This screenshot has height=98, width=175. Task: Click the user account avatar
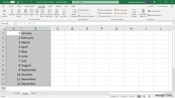click(x=148, y=2)
